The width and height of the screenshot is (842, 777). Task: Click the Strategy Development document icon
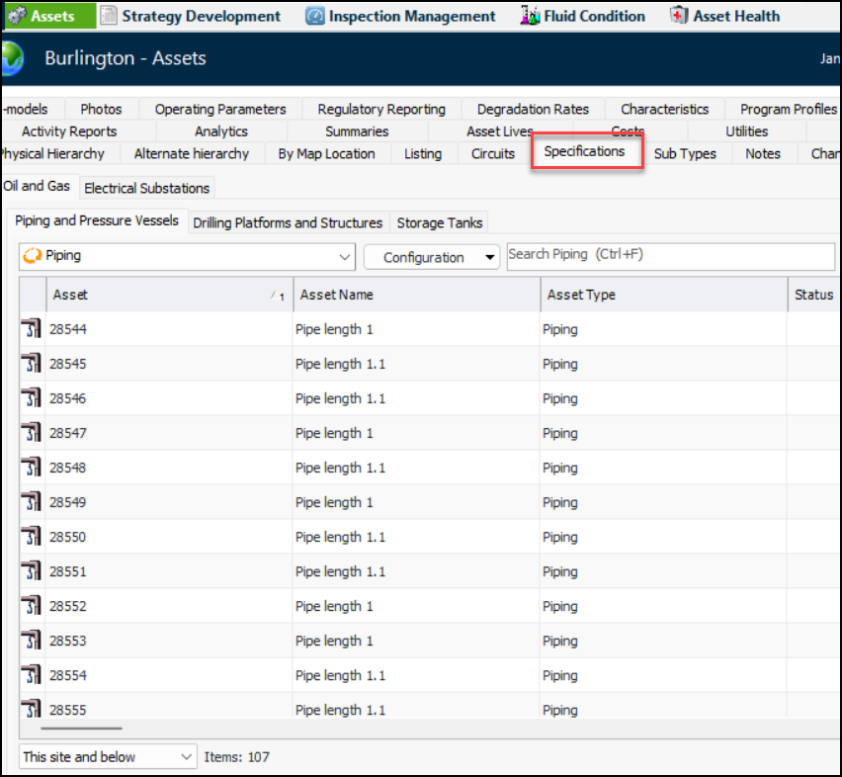click(109, 16)
